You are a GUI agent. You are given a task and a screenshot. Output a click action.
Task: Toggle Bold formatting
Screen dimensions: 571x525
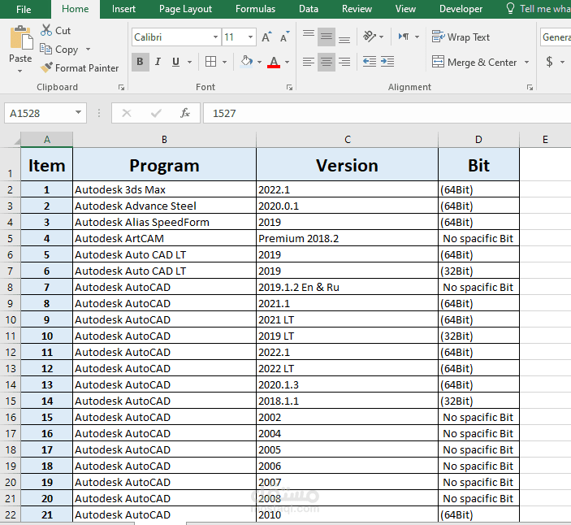pyautogui.click(x=140, y=62)
